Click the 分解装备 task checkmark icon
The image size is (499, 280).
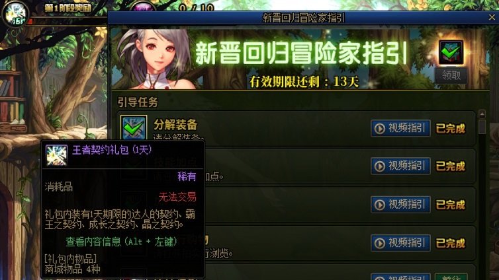(134, 127)
